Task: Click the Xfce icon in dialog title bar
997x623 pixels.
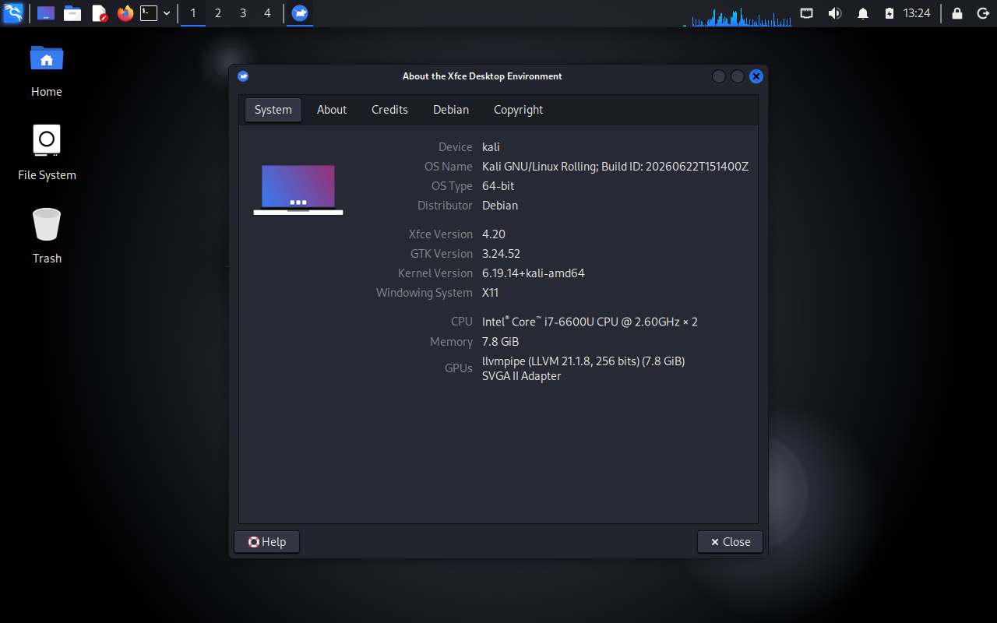Action: pos(243,76)
